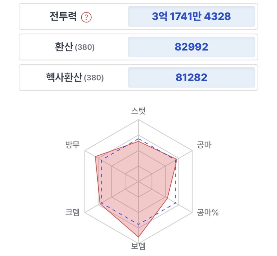The height and width of the screenshot is (256, 277).
Task: Click the 보뎀 axis label
Action: point(138,246)
